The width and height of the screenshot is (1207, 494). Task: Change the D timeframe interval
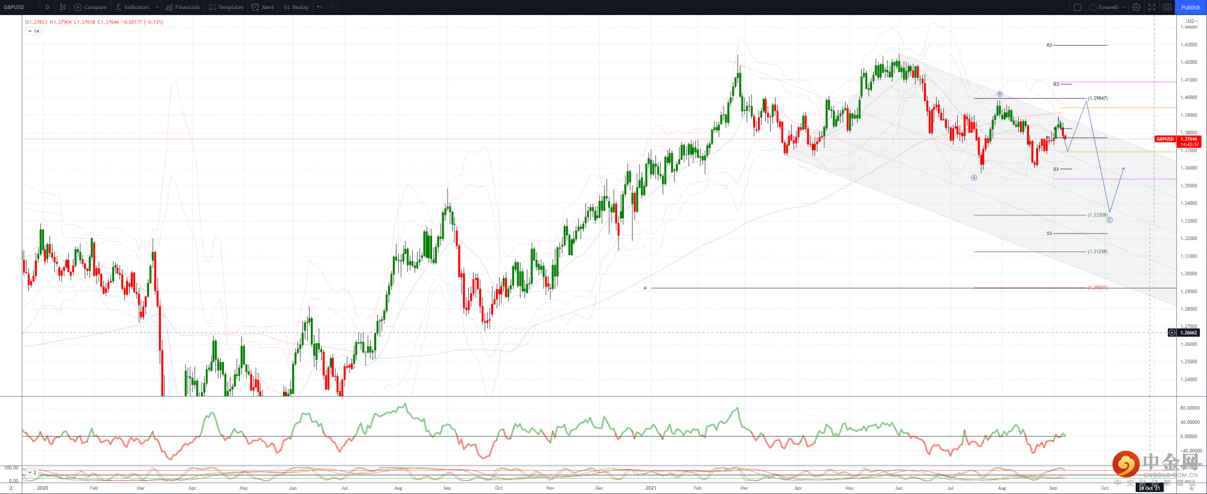(48, 7)
